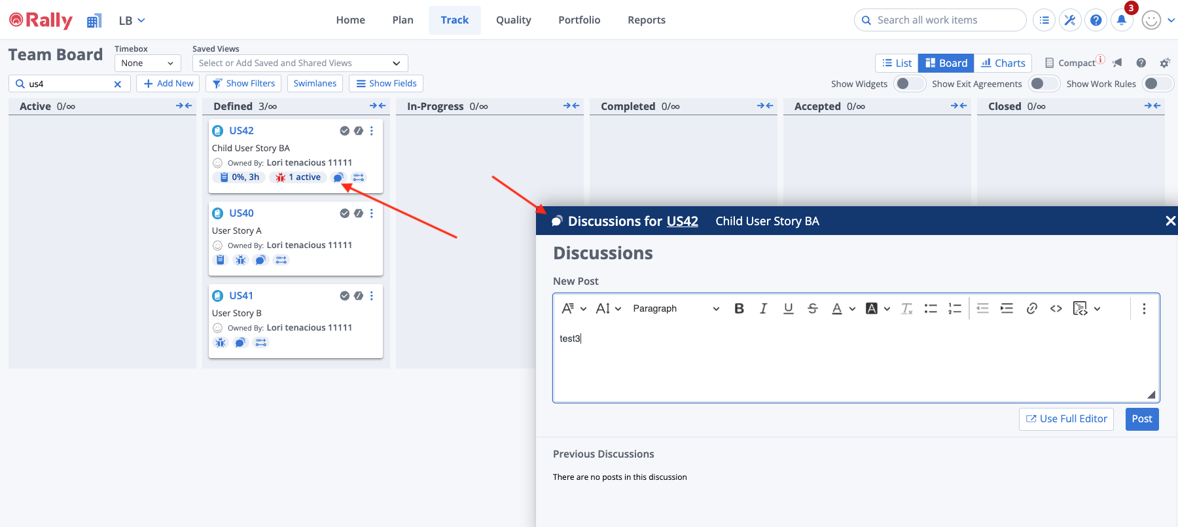Toggle Show Work Rules switch
Viewport: 1178px width, 527px height.
coord(1157,84)
